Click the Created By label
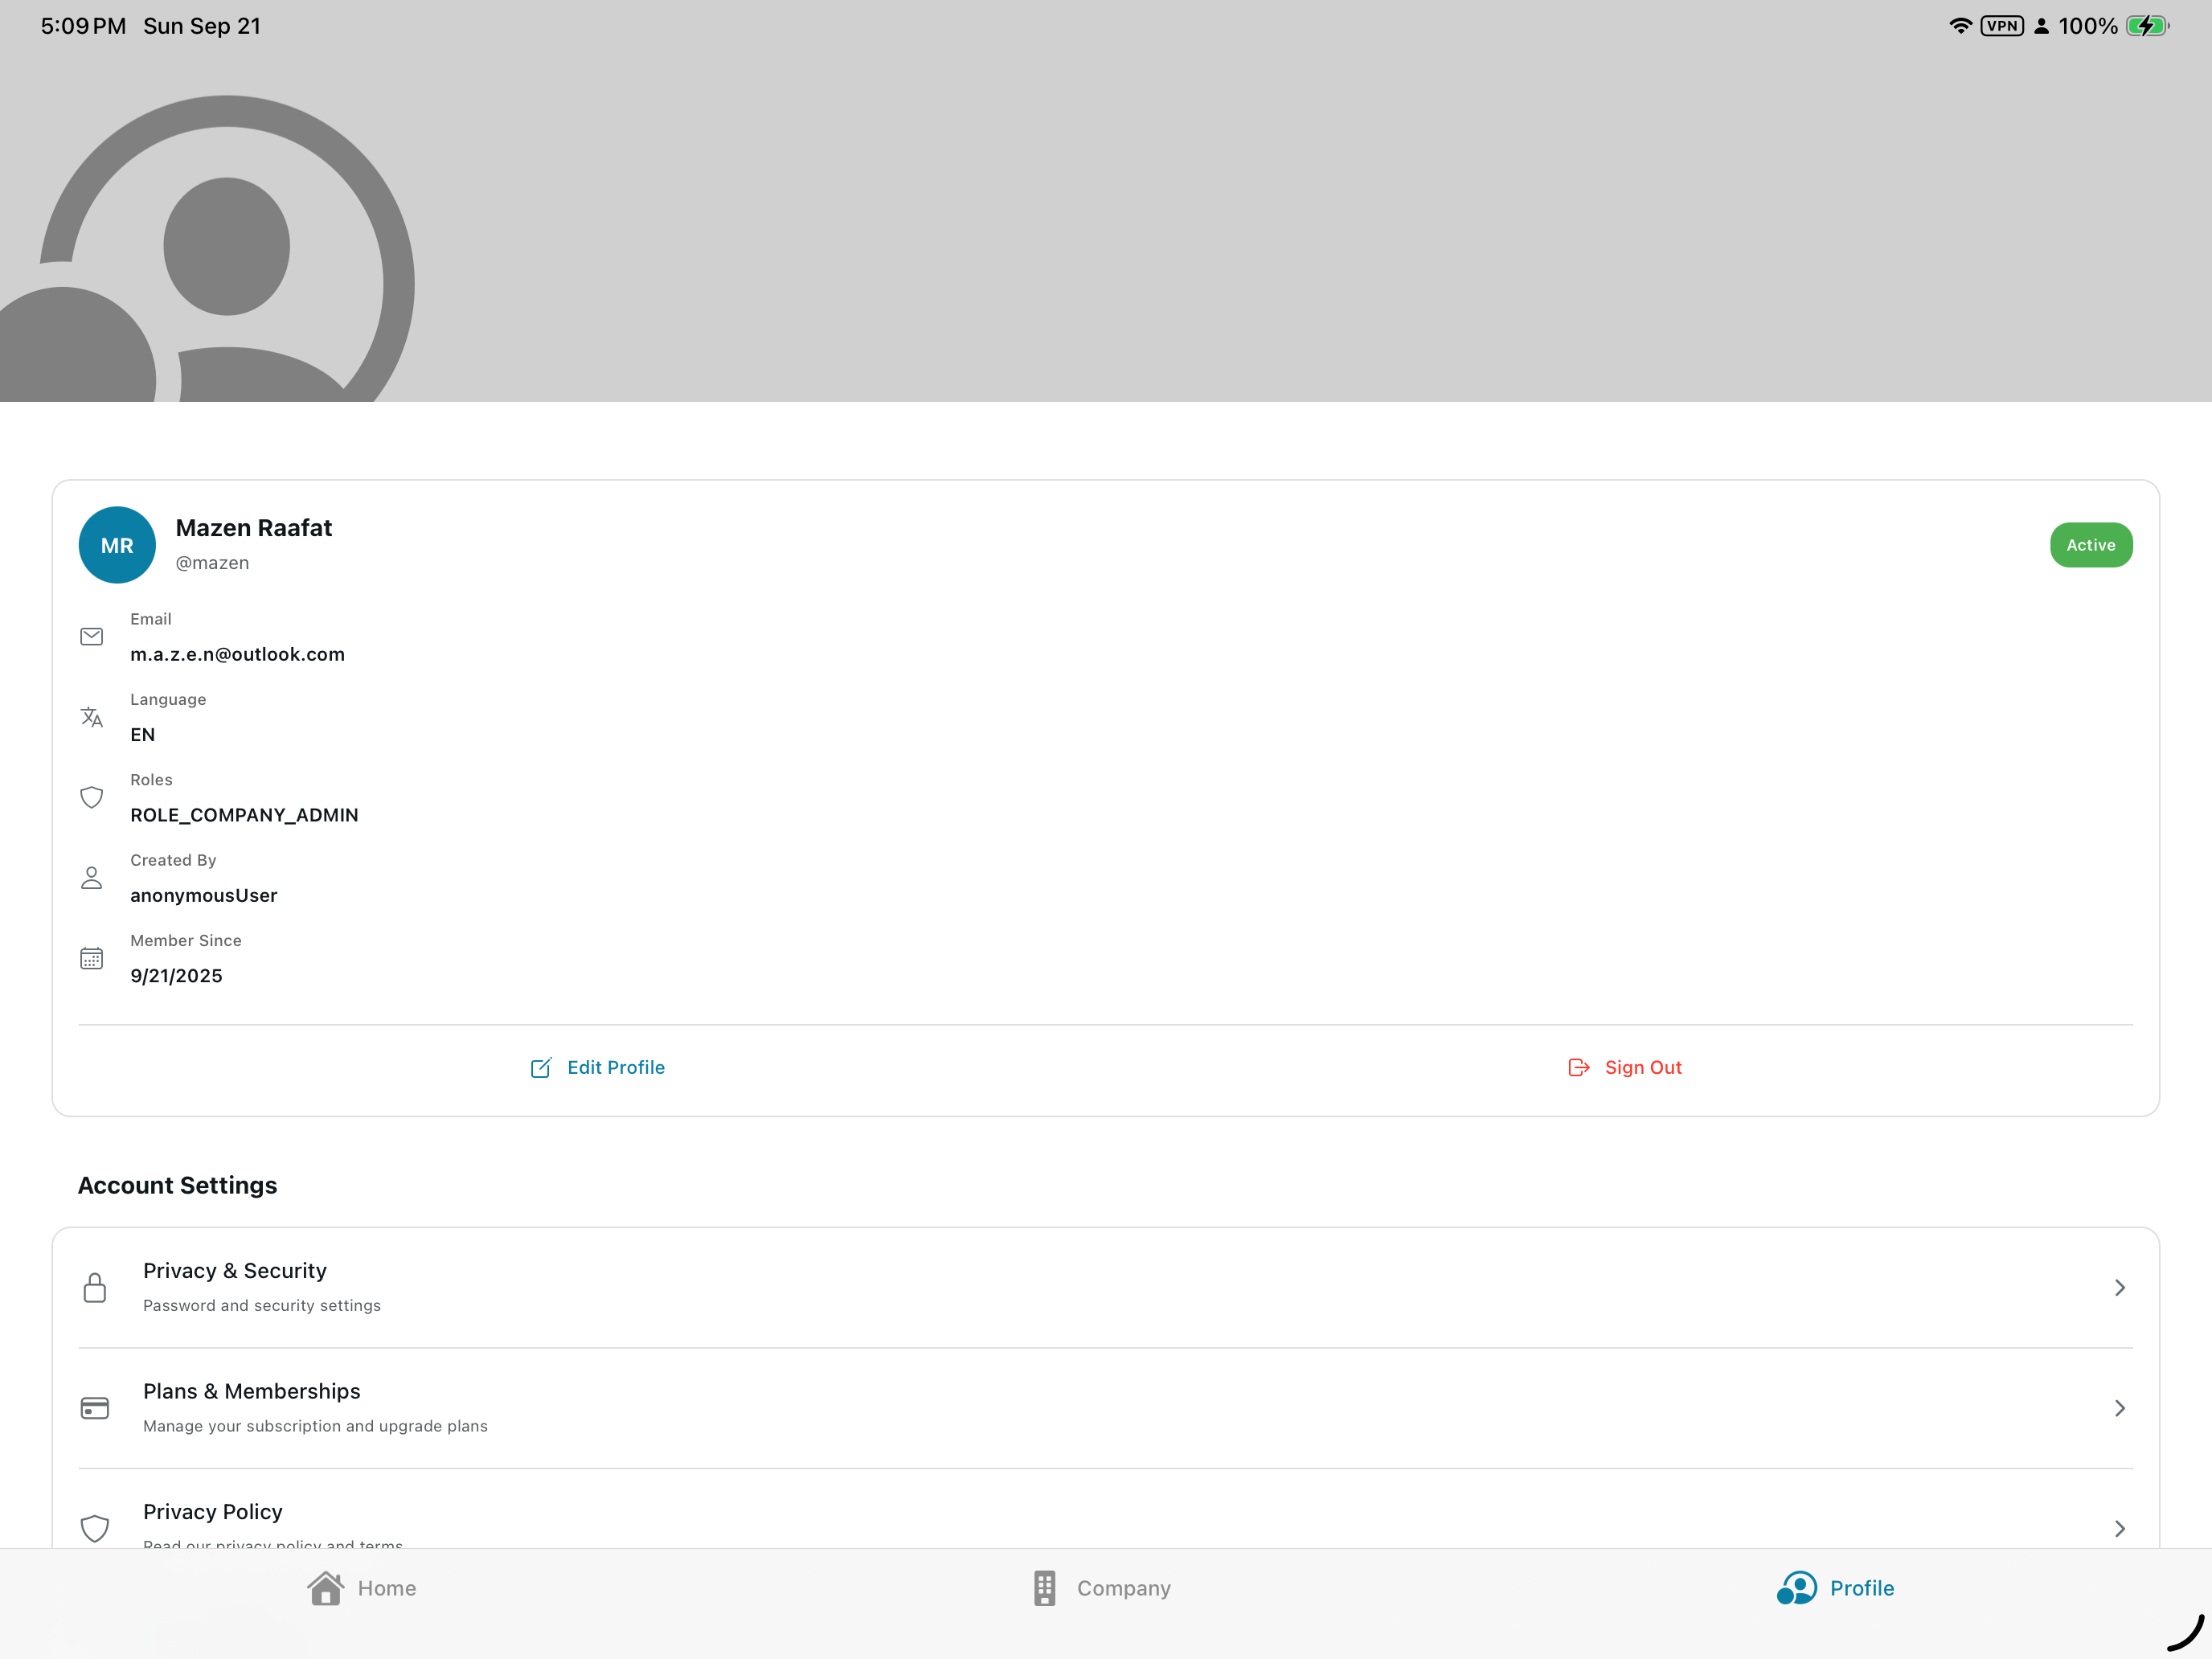The image size is (2212, 1659). (173, 860)
